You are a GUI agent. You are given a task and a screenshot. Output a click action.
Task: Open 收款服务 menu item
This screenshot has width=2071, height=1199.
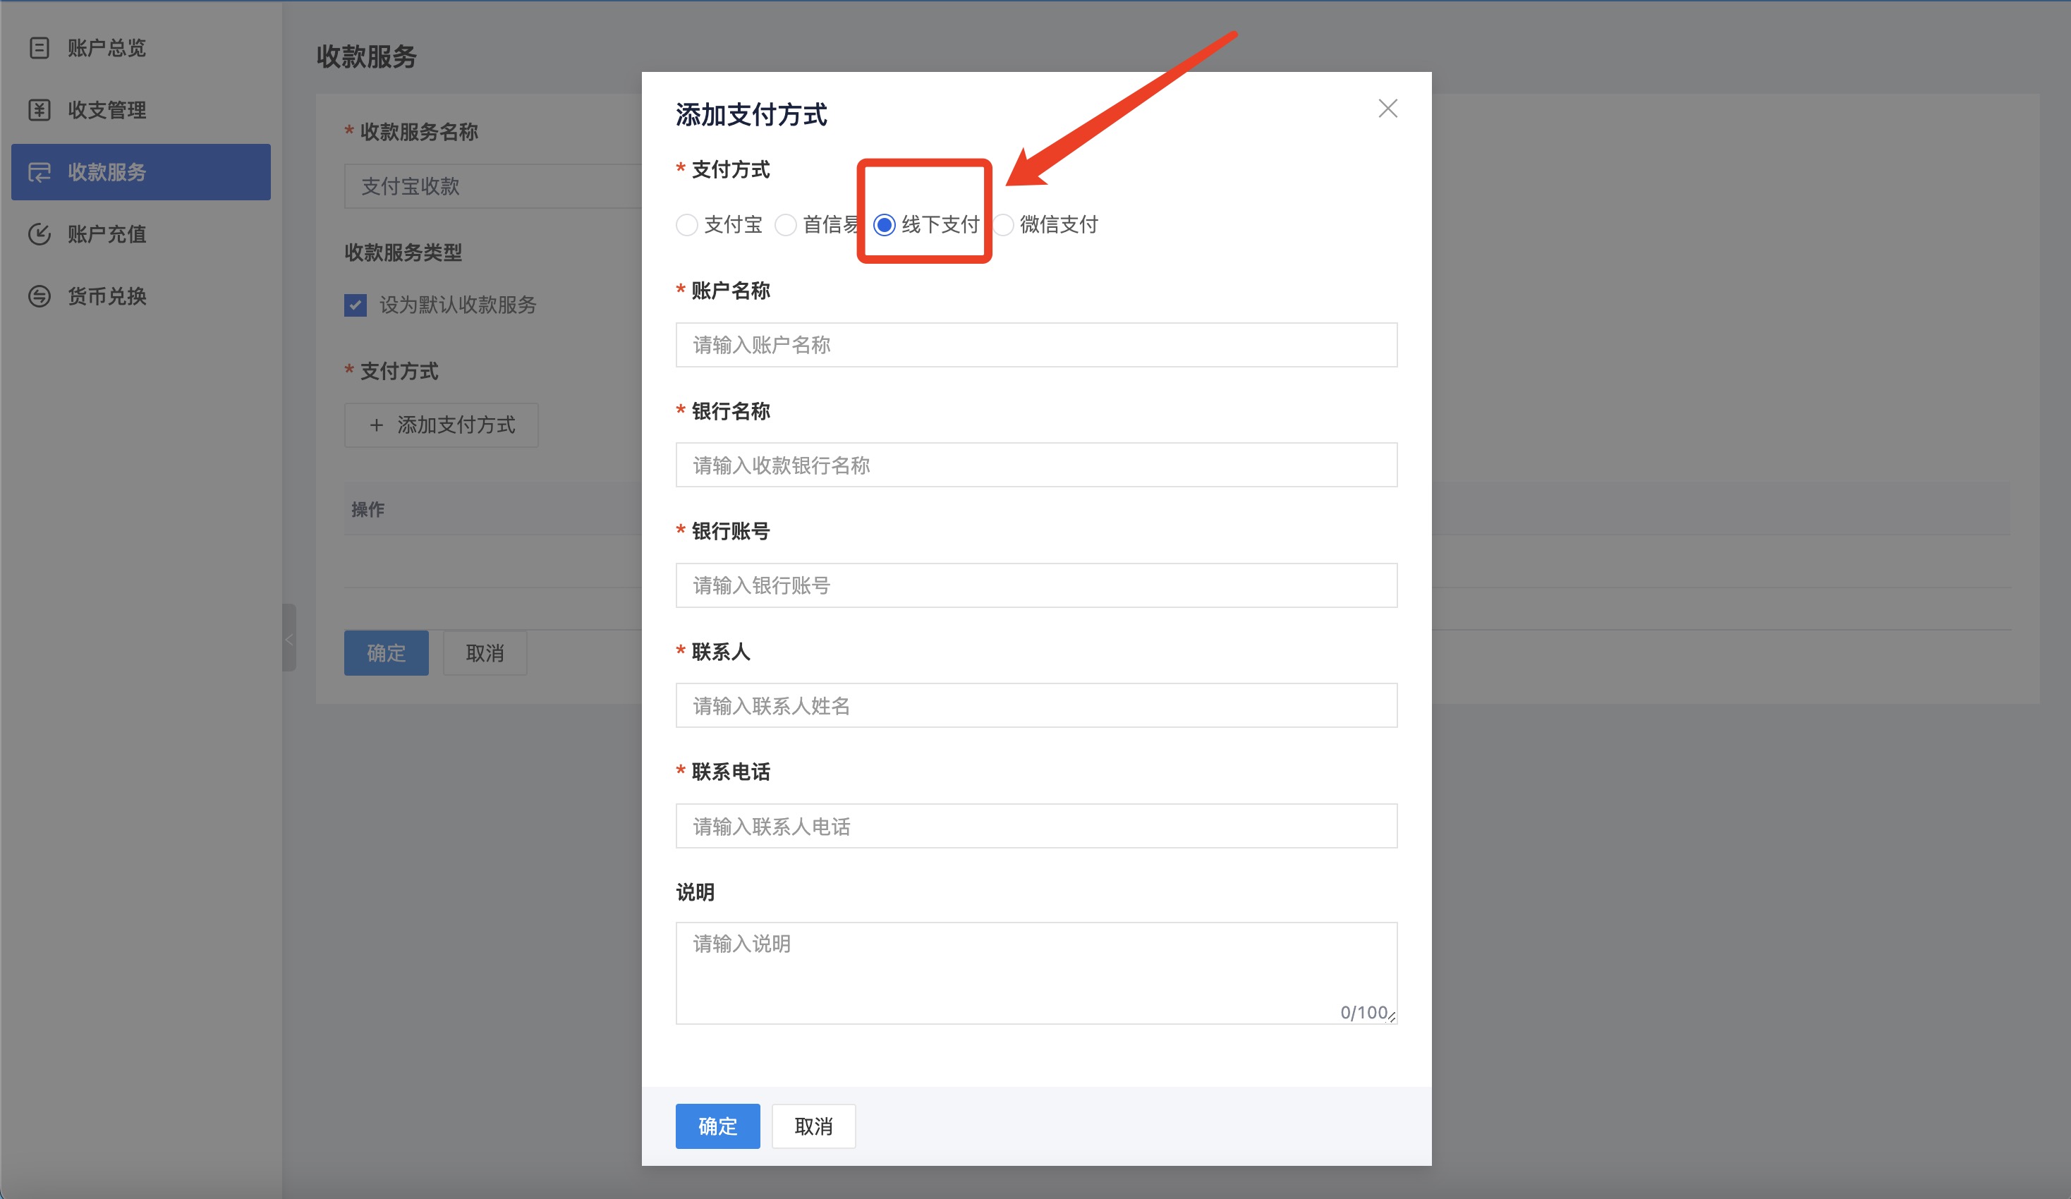(x=140, y=172)
